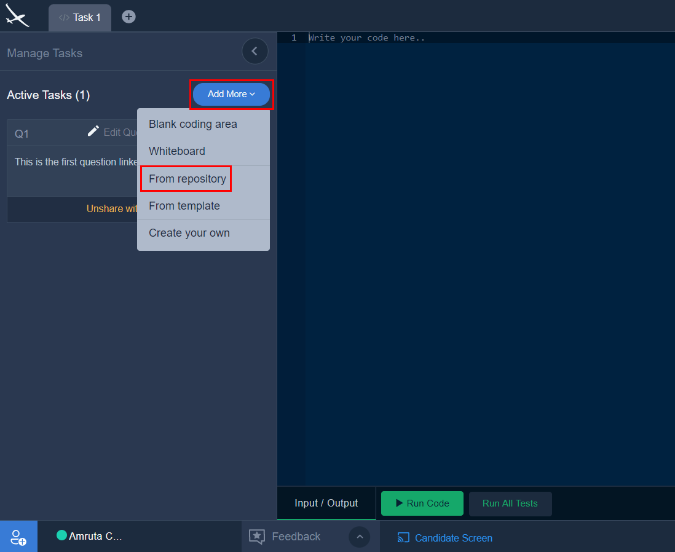The image size is (675, 552).
Task: Click the plus icon to add a new task
Action: point(128,16)
